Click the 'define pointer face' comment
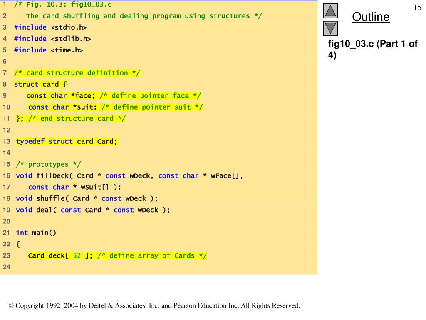This screenshot has height=320, width=426. point(150,96)
